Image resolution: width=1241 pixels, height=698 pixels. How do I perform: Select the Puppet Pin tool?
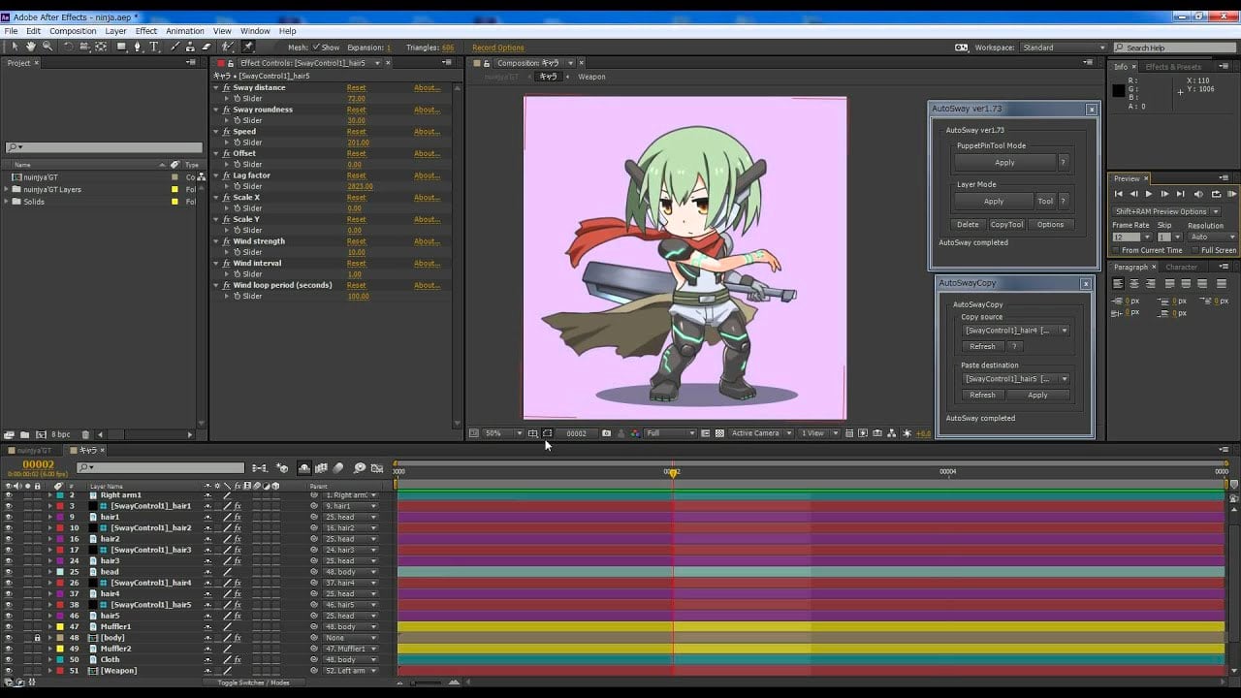click(247, 47)
